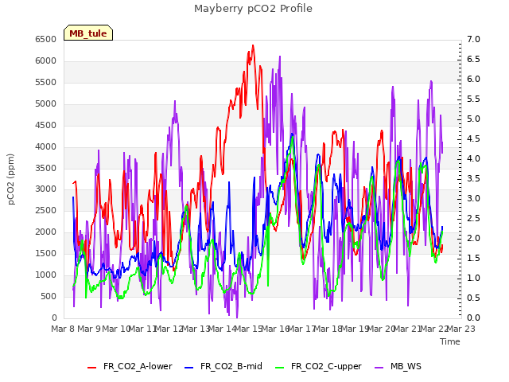Screen dimensions: 509x382
Task: Click the green FR_CO2_C-upper legend swatch
Action: click(279, 368)
